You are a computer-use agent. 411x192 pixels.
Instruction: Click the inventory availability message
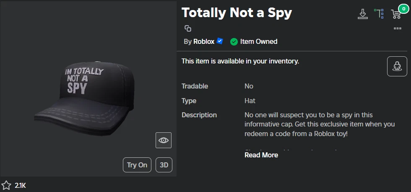[x=240, y=61]
